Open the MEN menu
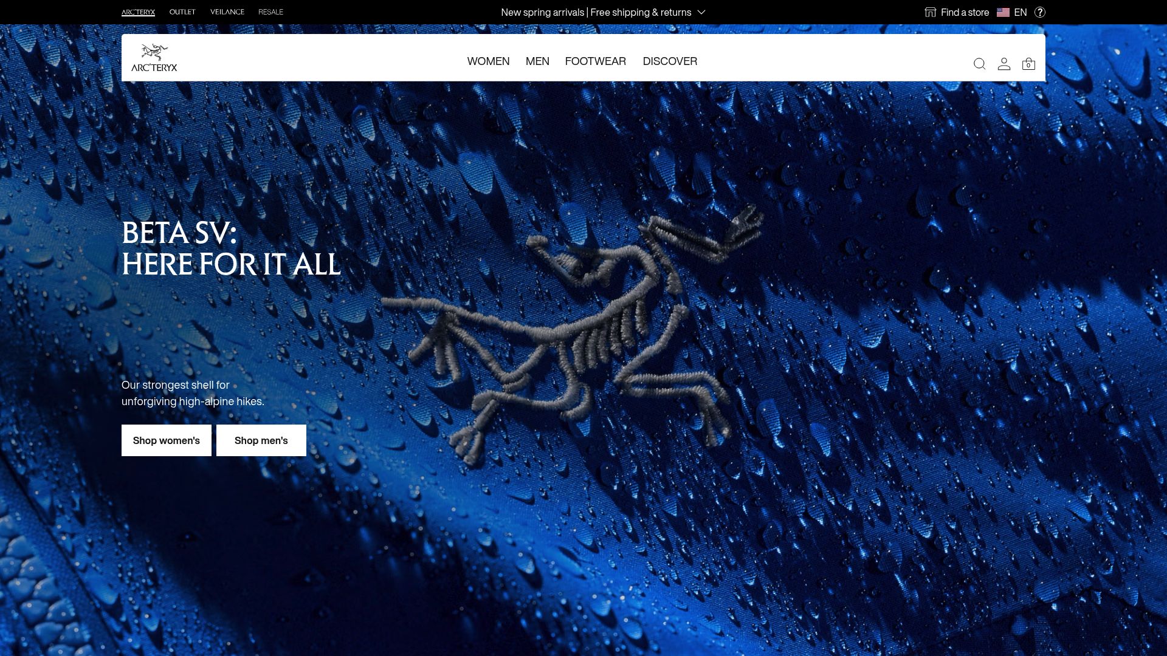1167x656 pixels. click(537, 61)
